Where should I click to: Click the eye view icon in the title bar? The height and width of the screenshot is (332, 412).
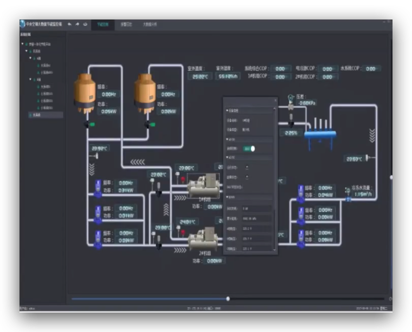click(85, 24)
